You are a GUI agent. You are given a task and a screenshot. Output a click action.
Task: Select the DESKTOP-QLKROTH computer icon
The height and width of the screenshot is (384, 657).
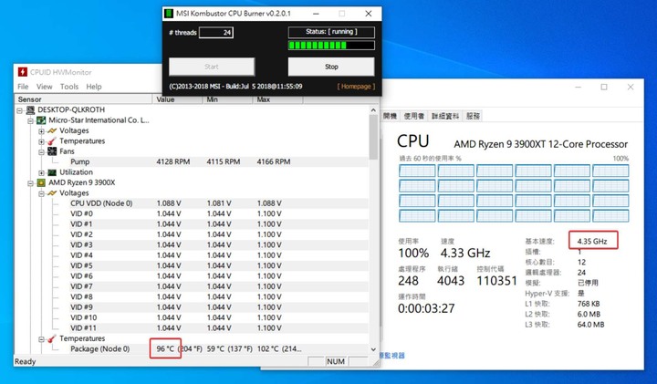coord(31,110)
